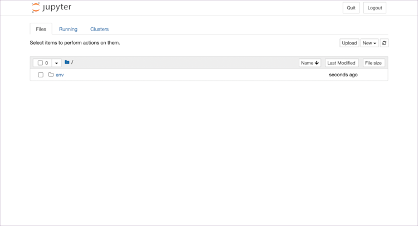418x226 pixels.
Task: Click the Quit button
Action: pos(351,8)
